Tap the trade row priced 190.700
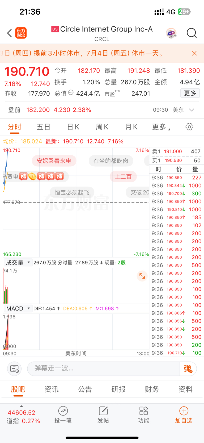 176,194
